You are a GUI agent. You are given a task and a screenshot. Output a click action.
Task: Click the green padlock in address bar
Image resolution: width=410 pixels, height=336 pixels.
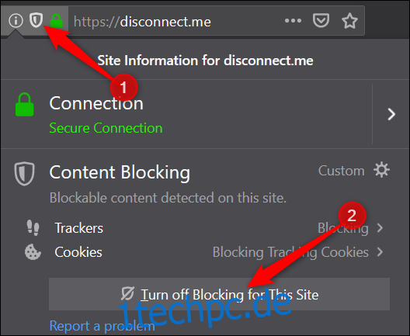coord(57,21)
